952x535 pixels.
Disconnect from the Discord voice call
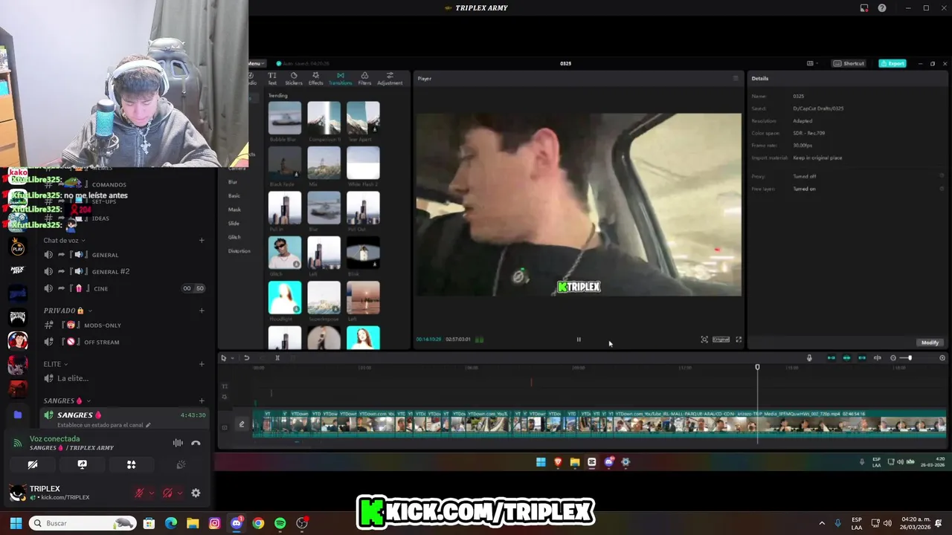click(x=196, y=443)
